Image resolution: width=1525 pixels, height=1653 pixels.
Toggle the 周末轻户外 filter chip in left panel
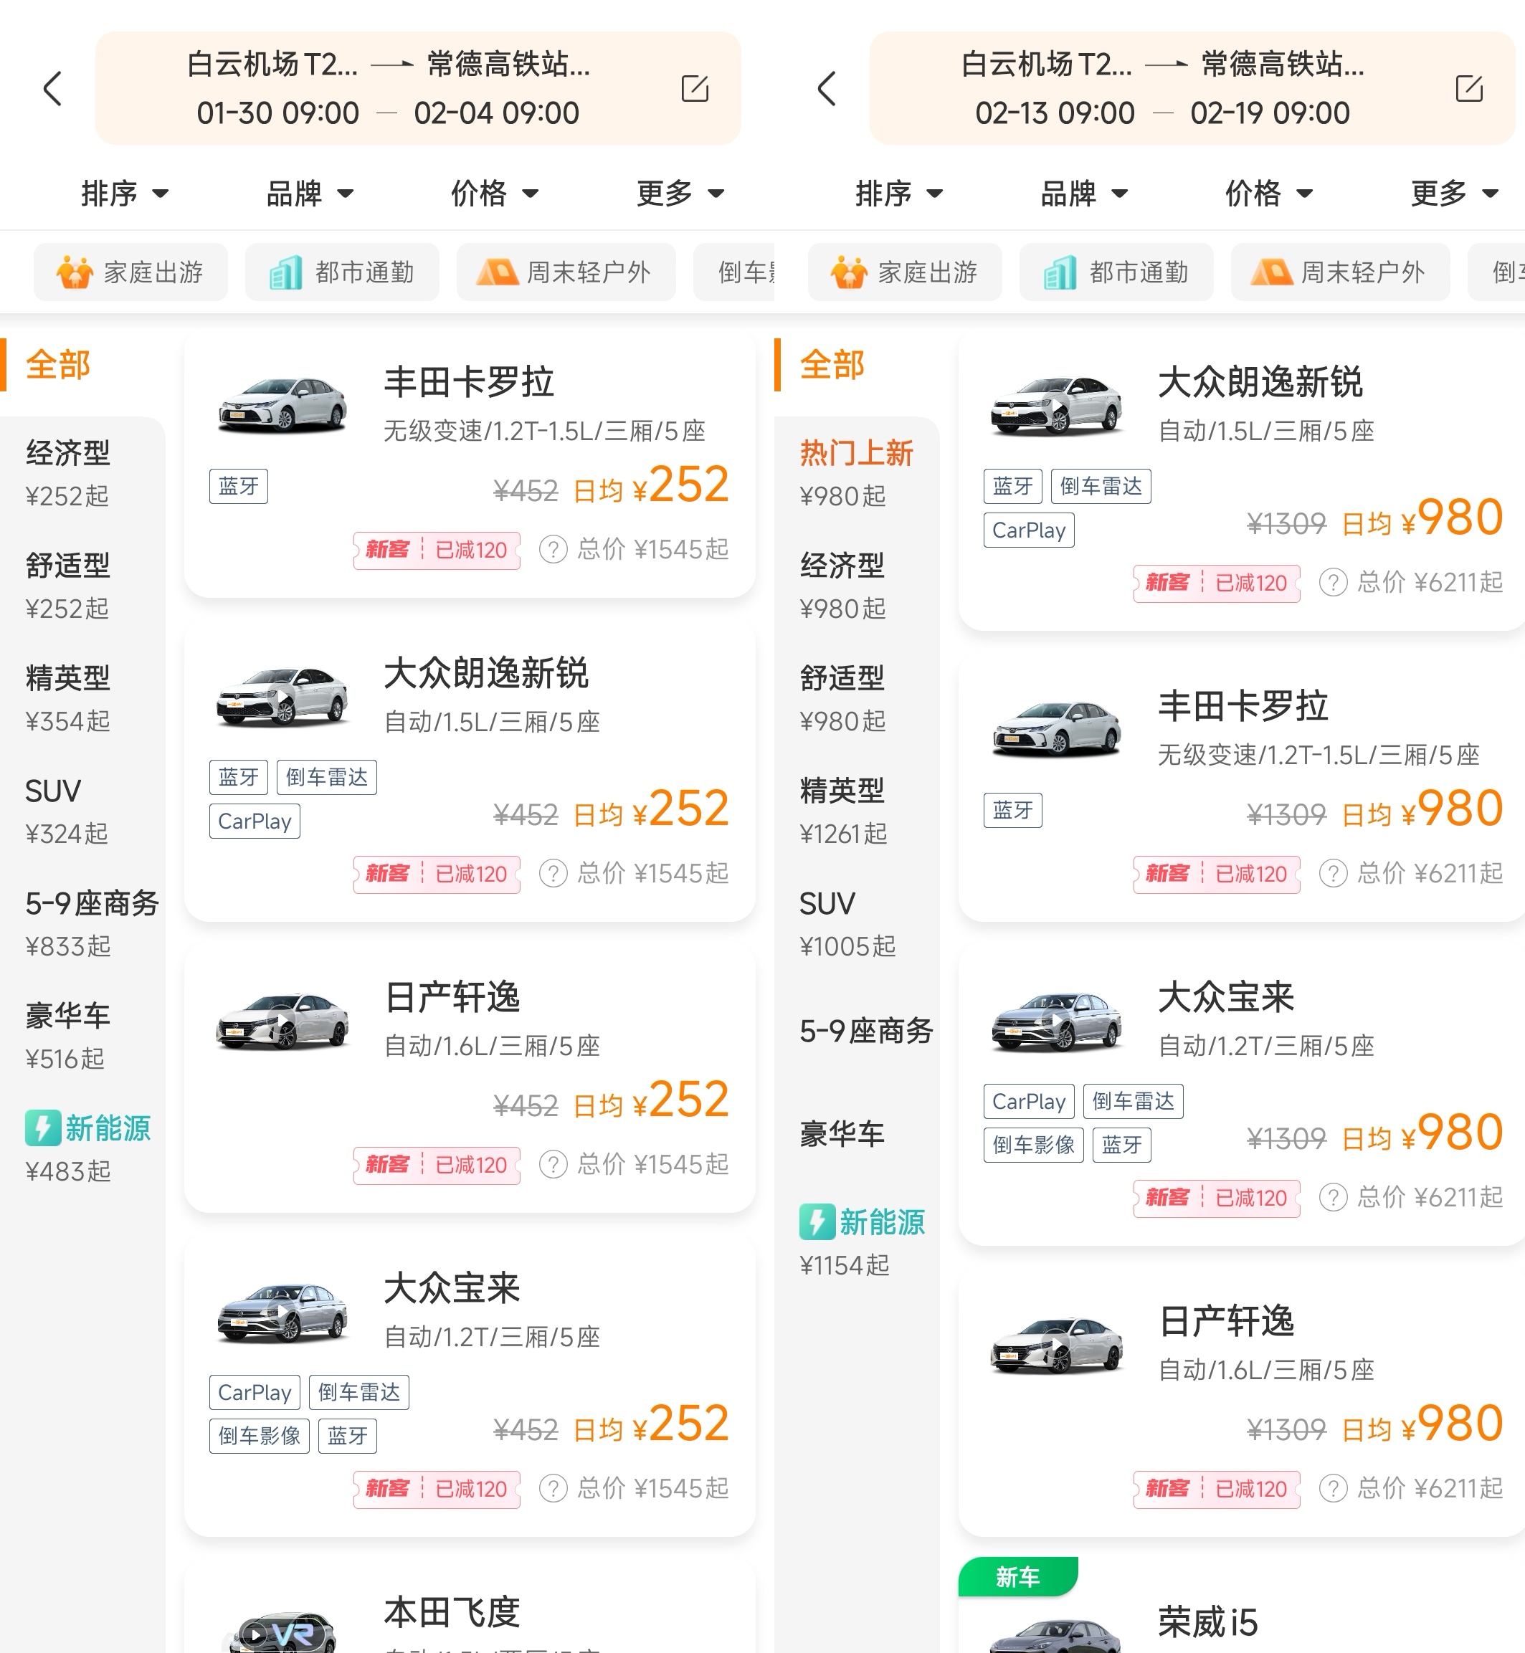coord(565,272)
